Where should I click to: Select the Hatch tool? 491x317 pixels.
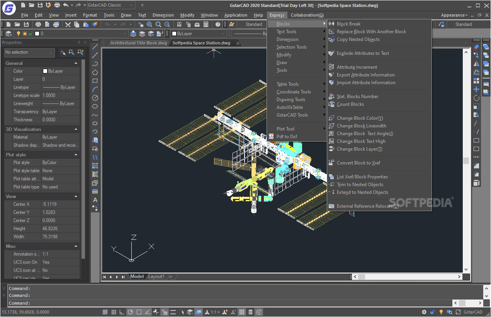95,166
